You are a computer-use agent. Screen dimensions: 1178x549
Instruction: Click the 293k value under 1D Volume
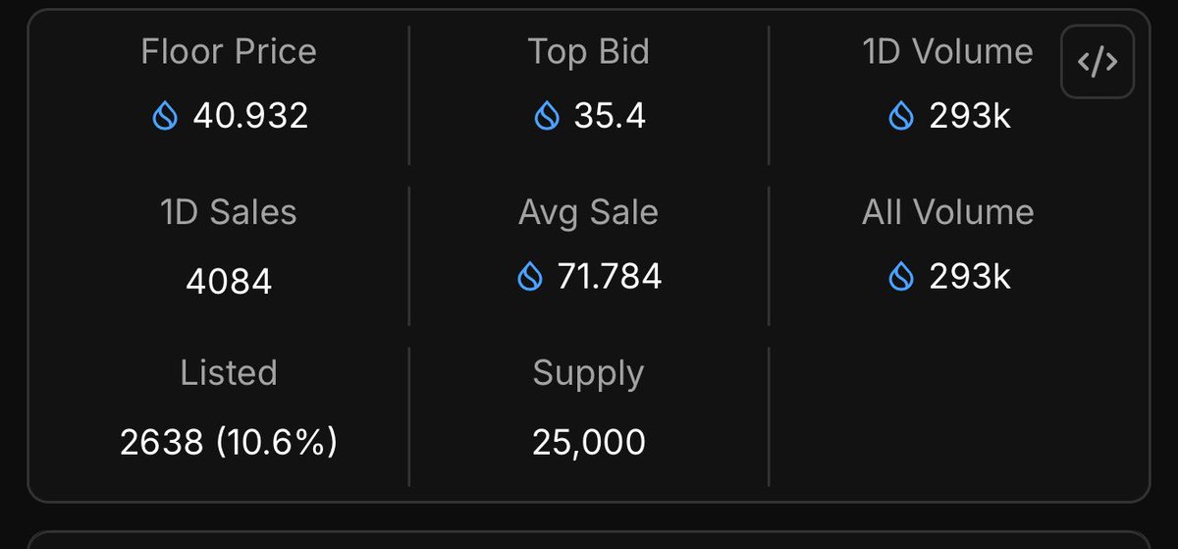pos(970,117)
